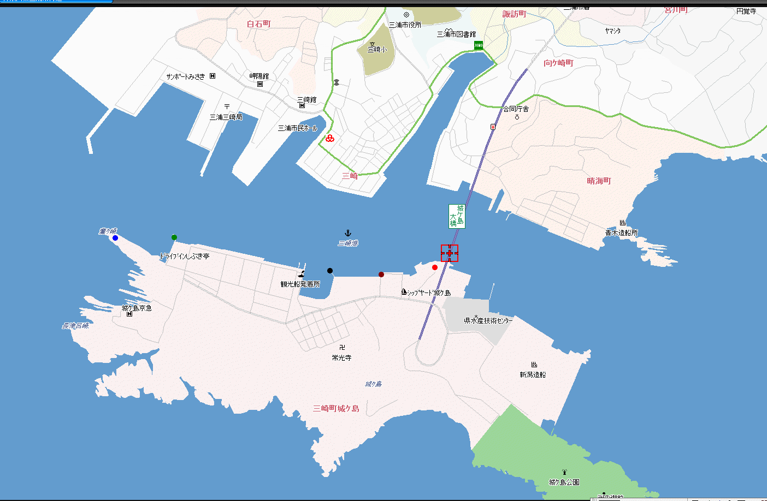Click the school symbol above 三崎小
Image resolution: width=767 pixels, height=501 pixels.
click(372, 44)
